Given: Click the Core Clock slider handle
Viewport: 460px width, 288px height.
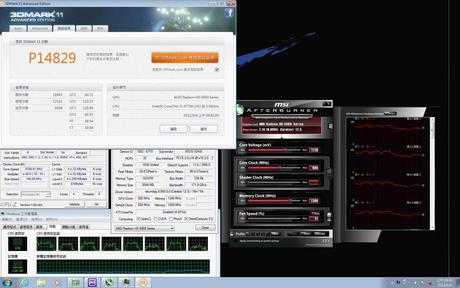Looking at the screenshot, I should click(x=280, y=168).
